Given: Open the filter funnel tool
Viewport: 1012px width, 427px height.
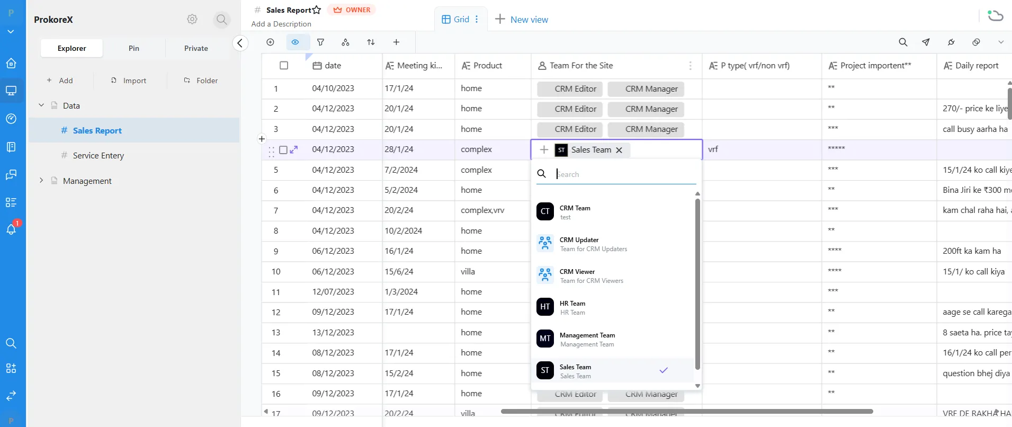Looking at the screenshot, I should (x=320, y=42).
